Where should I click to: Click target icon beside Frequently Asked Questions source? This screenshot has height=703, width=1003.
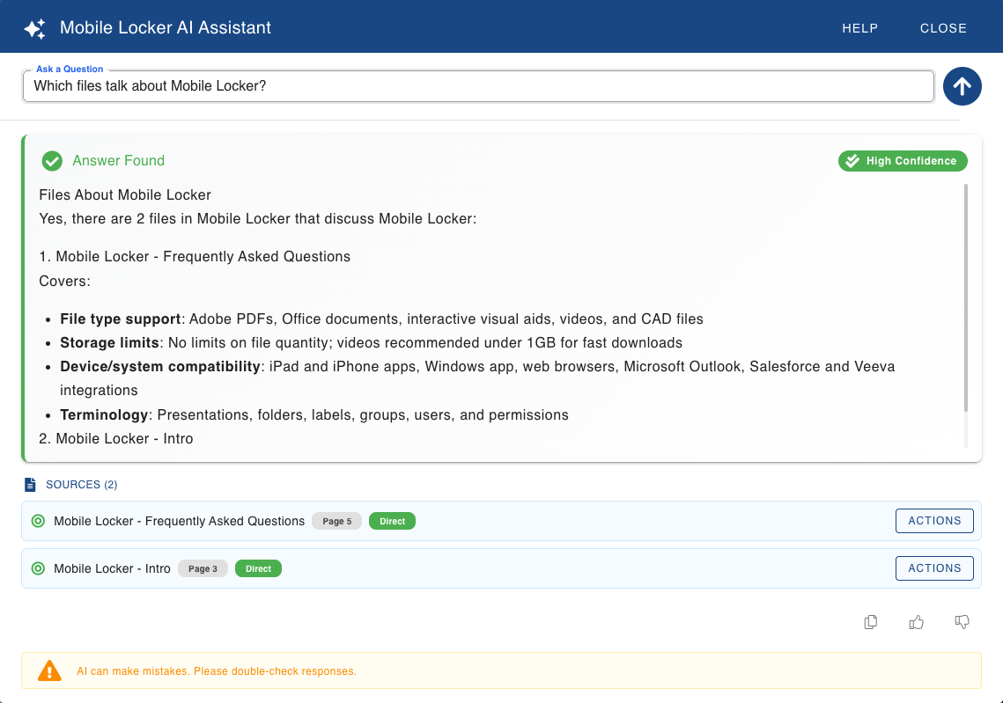point(39,521)
